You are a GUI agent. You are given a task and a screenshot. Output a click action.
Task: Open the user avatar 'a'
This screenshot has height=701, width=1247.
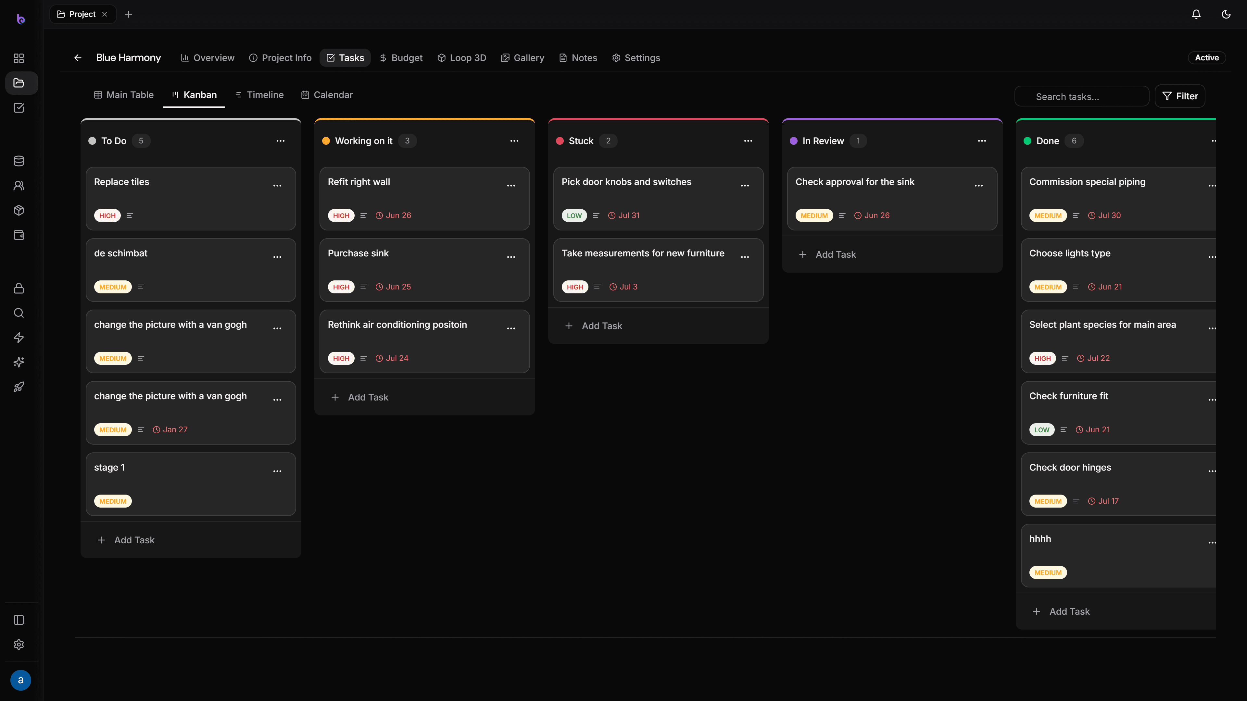pos(20,680)
